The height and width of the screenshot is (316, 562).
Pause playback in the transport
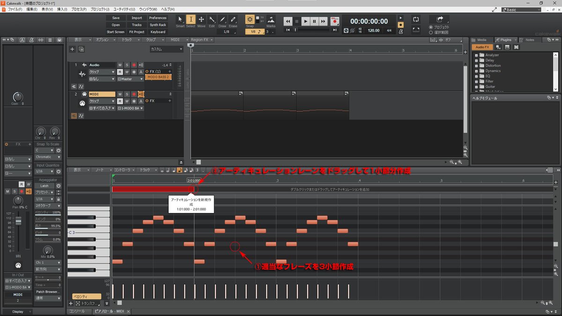click(x=314, y=21)
